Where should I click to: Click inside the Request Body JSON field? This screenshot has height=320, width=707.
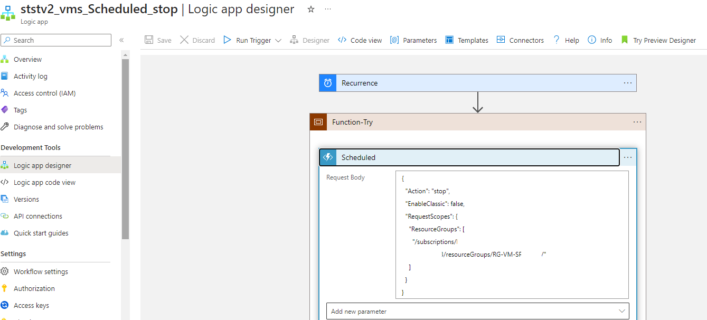coord(512,235)
